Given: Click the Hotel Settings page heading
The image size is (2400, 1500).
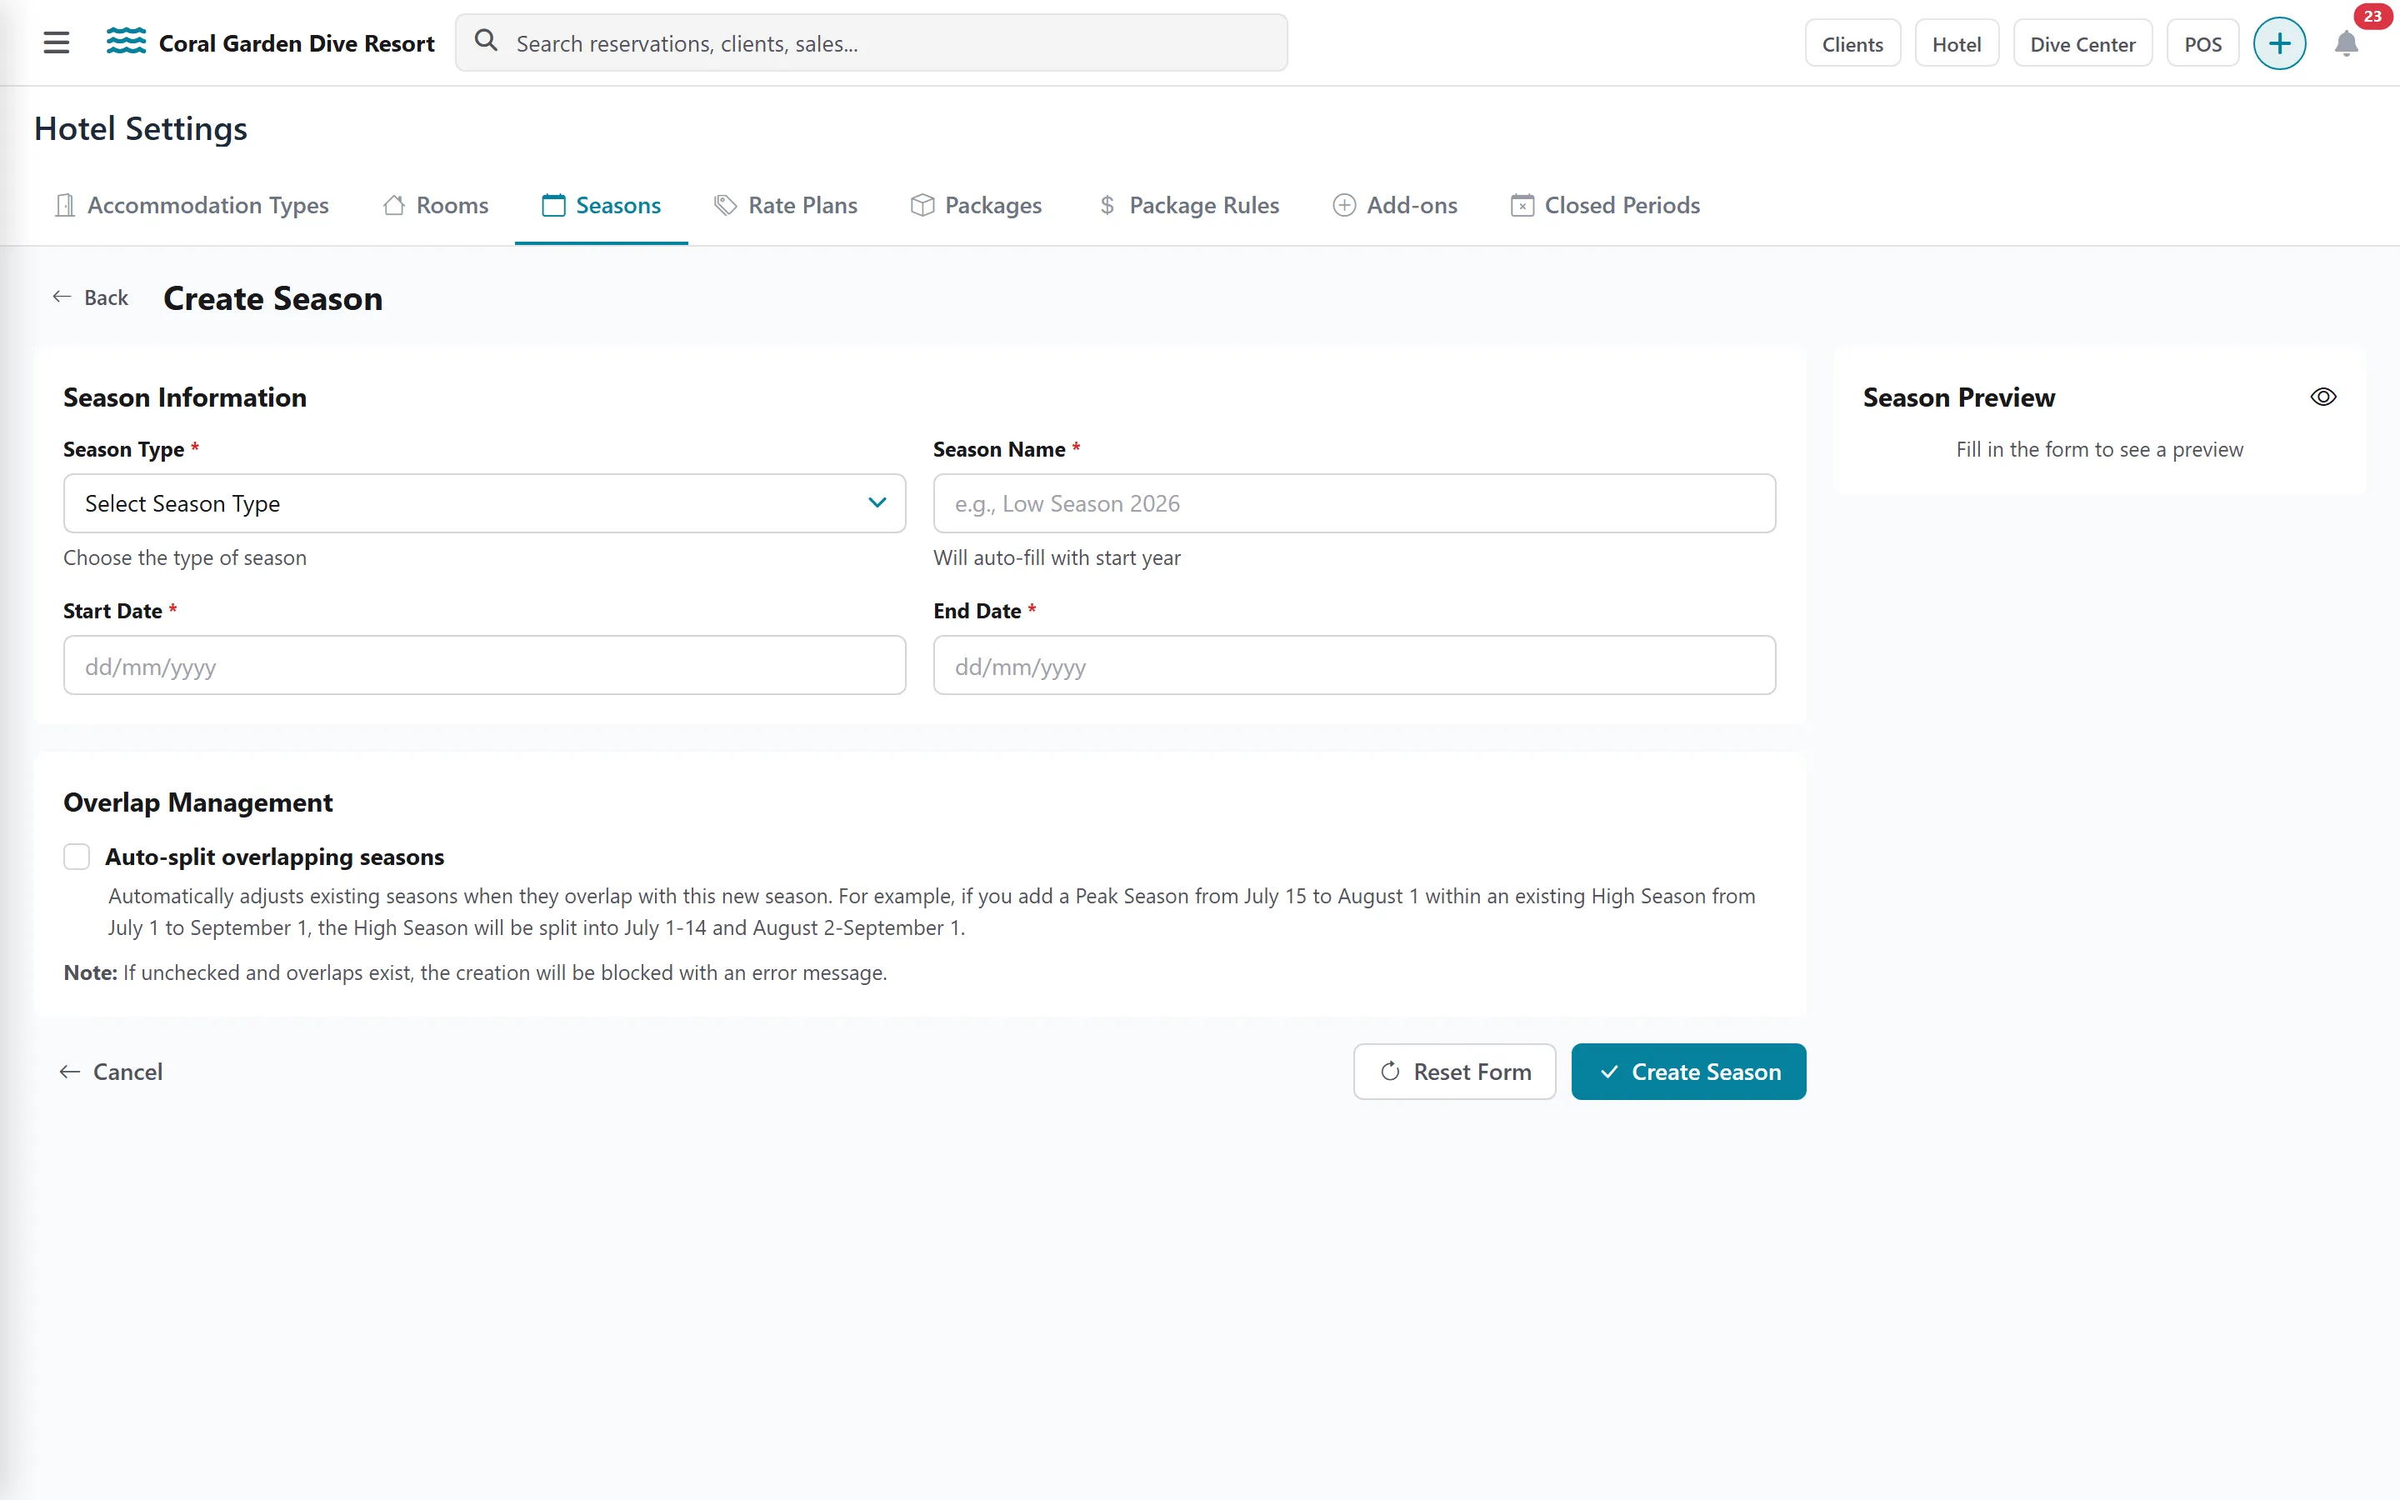Looking at the screenshot, I should (141, 129).
